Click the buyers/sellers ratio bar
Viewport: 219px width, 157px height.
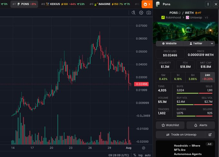click(x=195, y=116)
